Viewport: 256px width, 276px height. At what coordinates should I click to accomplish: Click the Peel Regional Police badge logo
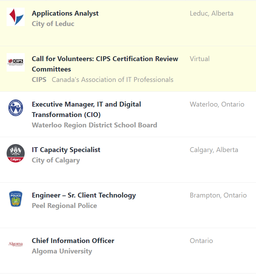[x=16, y=199]
